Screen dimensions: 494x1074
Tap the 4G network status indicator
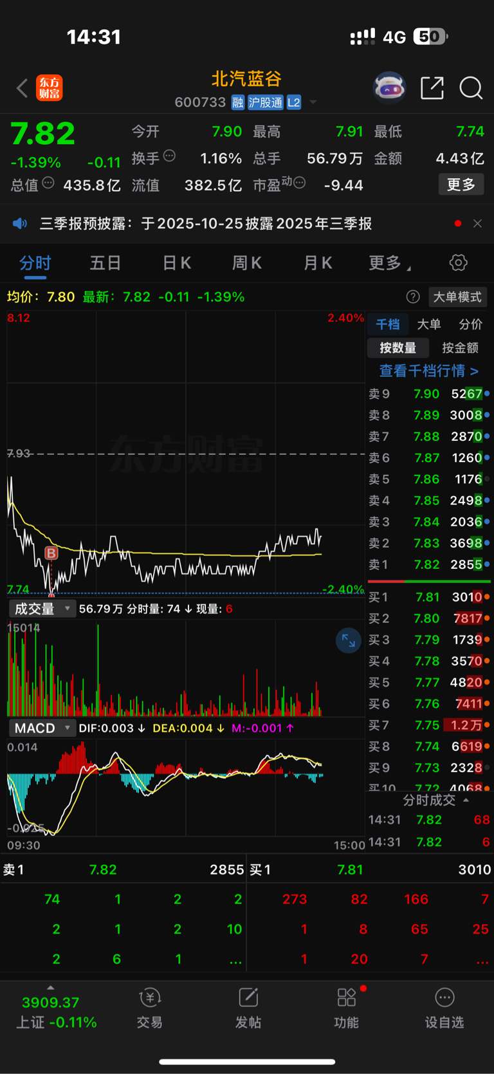394,37
